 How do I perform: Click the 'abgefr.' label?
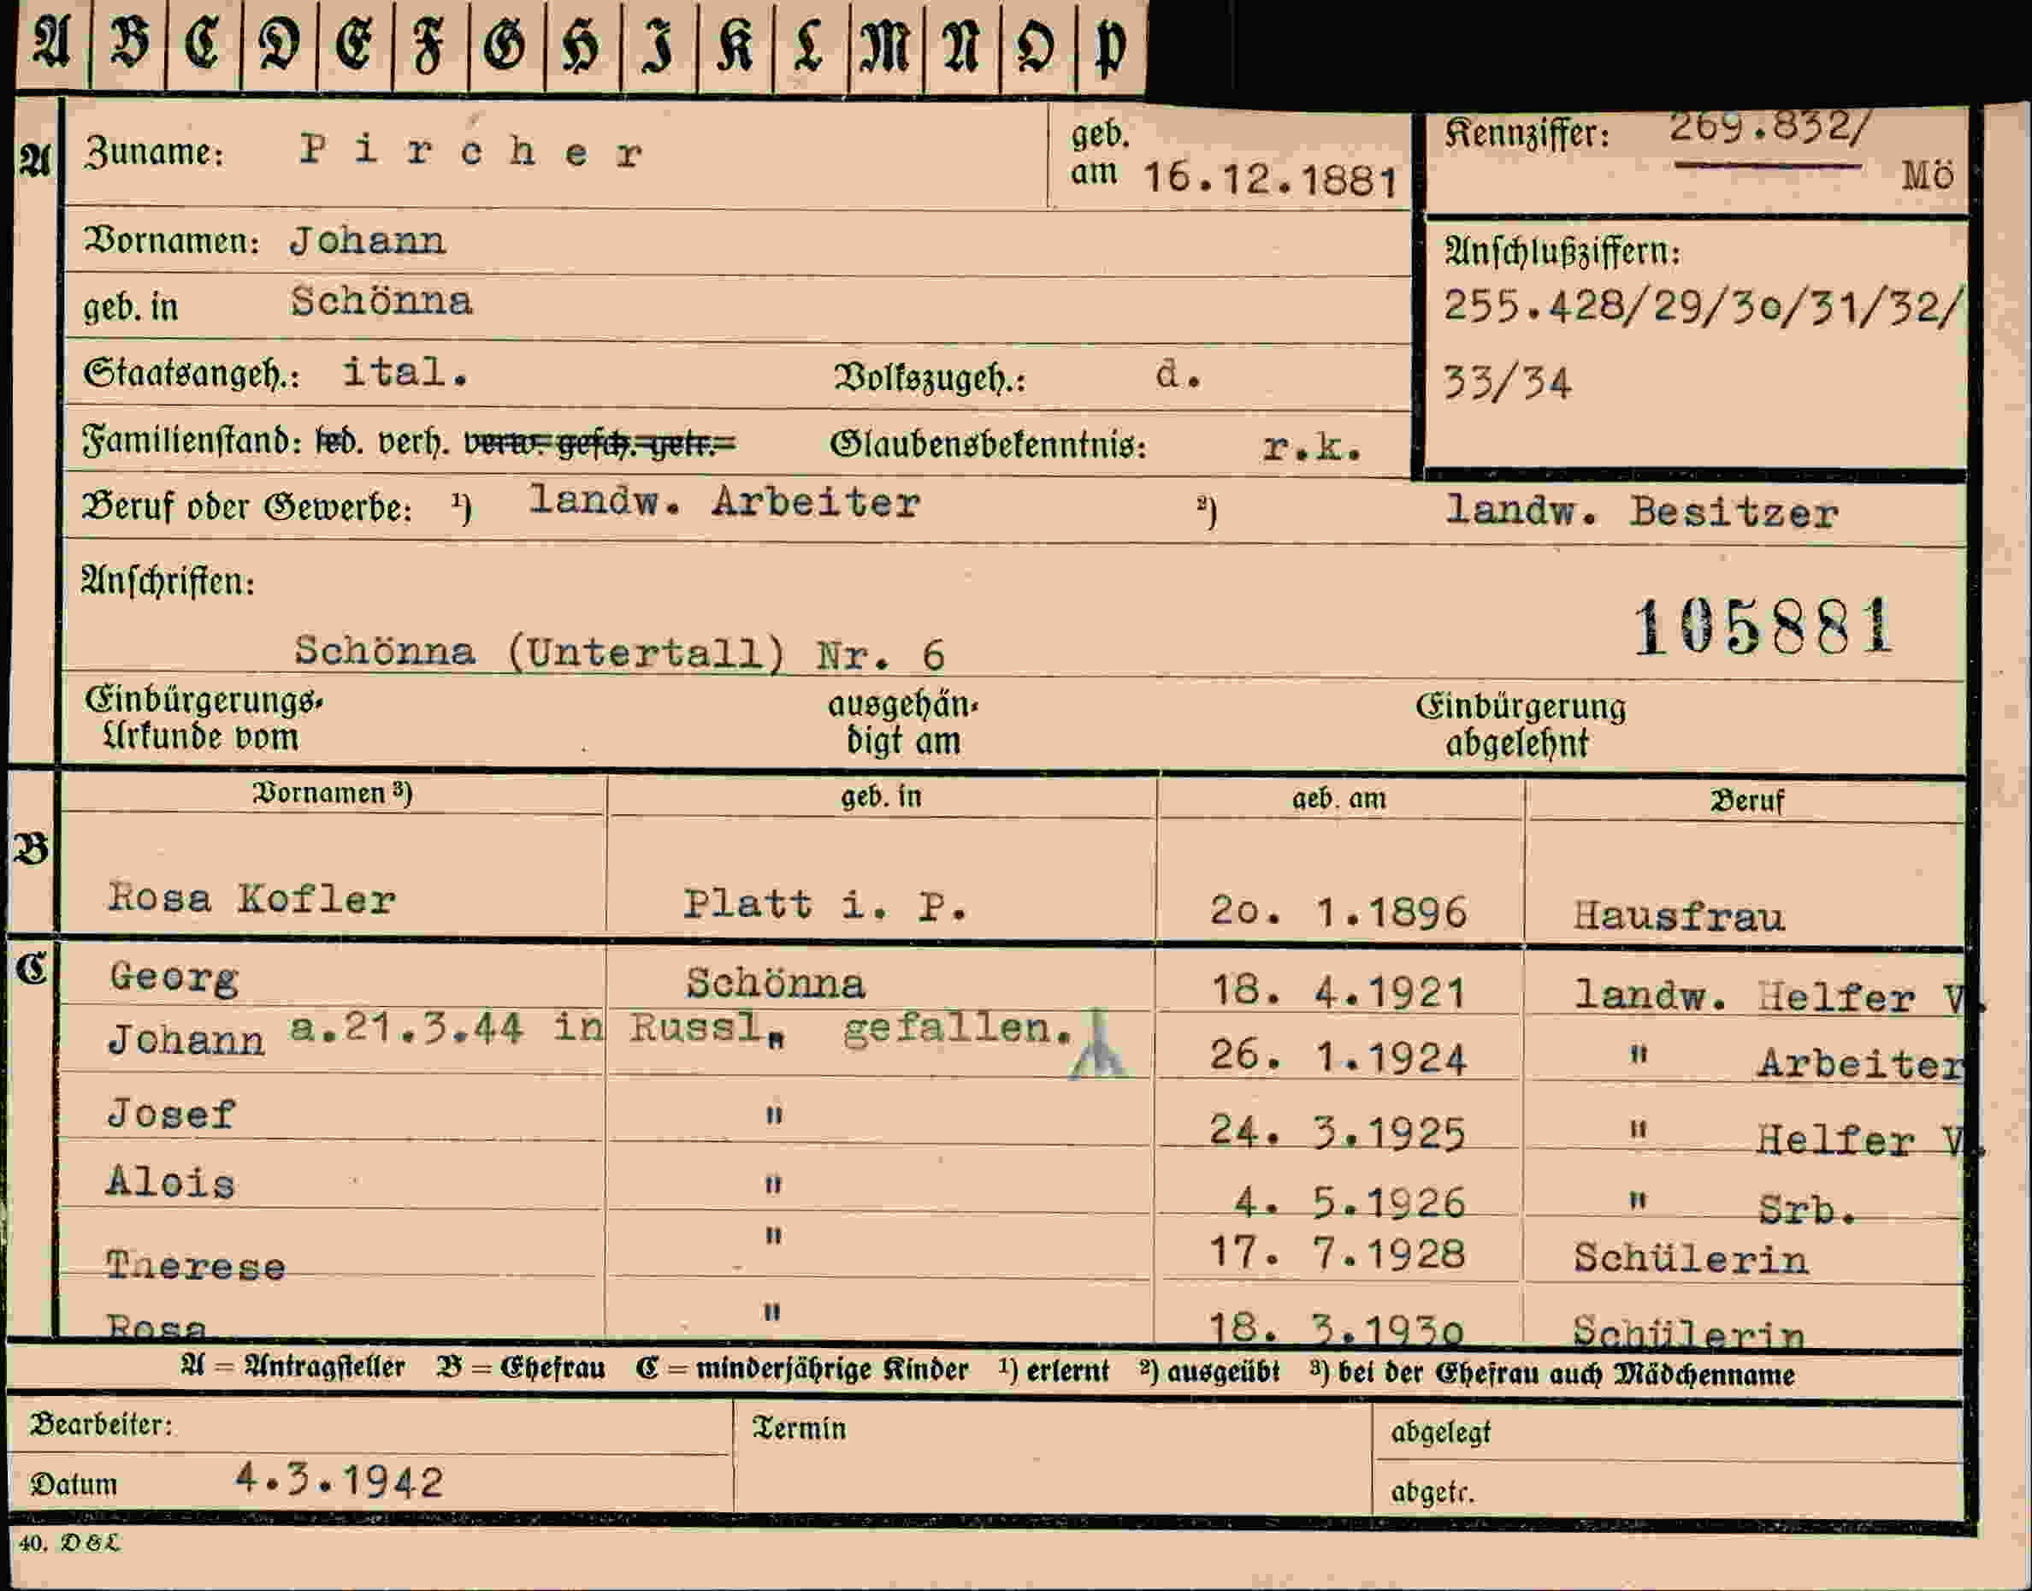1432,1491
